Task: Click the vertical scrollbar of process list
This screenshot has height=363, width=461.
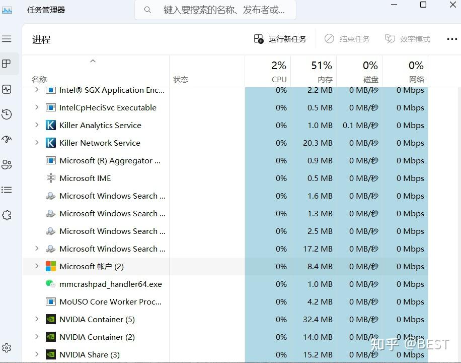Action: tap(458, 224)
